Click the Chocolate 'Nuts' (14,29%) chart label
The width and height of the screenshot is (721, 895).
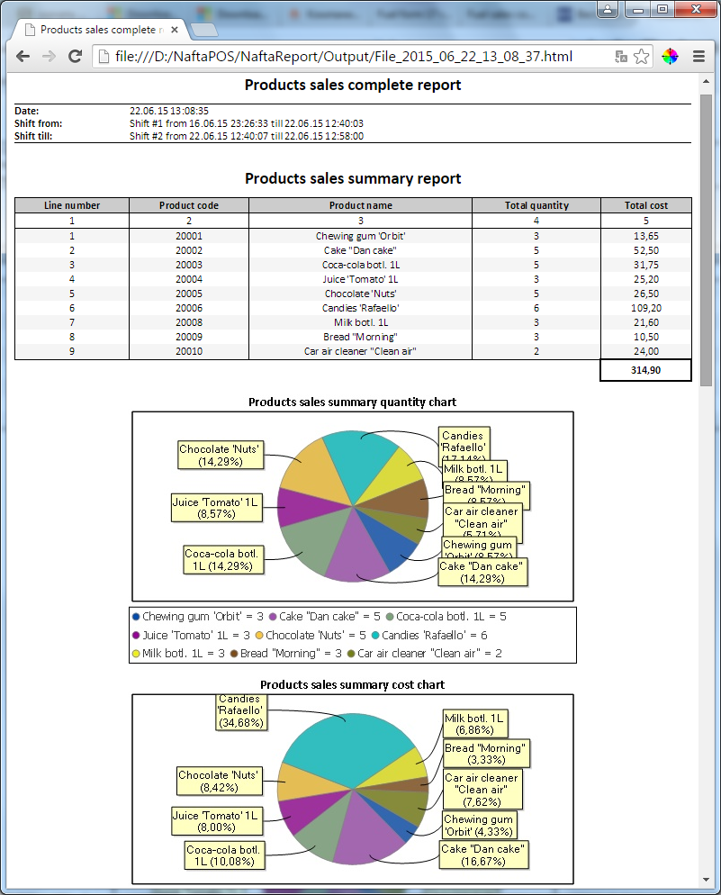click(x=220, y=456)
